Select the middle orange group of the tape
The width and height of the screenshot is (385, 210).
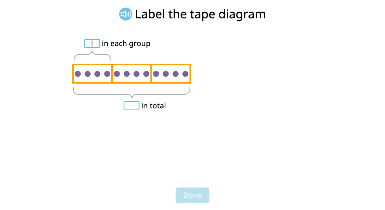pos(131,73)
